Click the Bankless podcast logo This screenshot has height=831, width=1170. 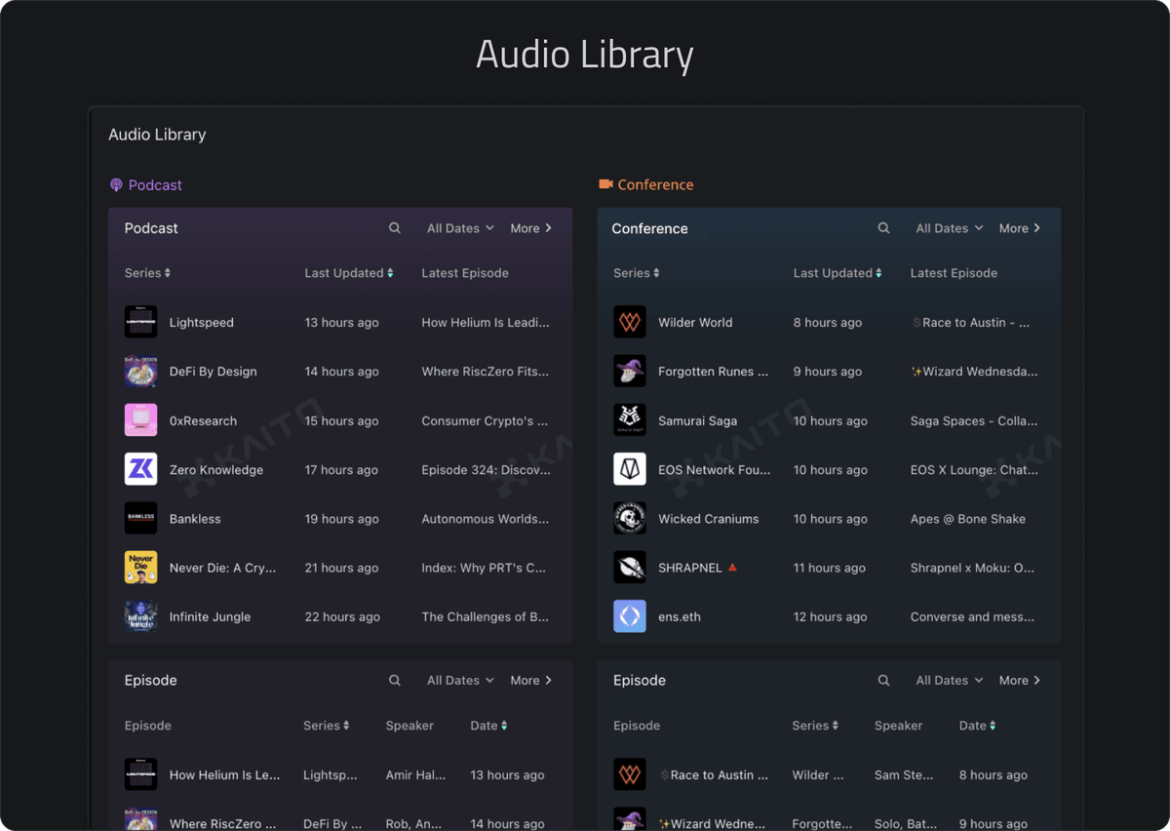(x=140, y=518)
